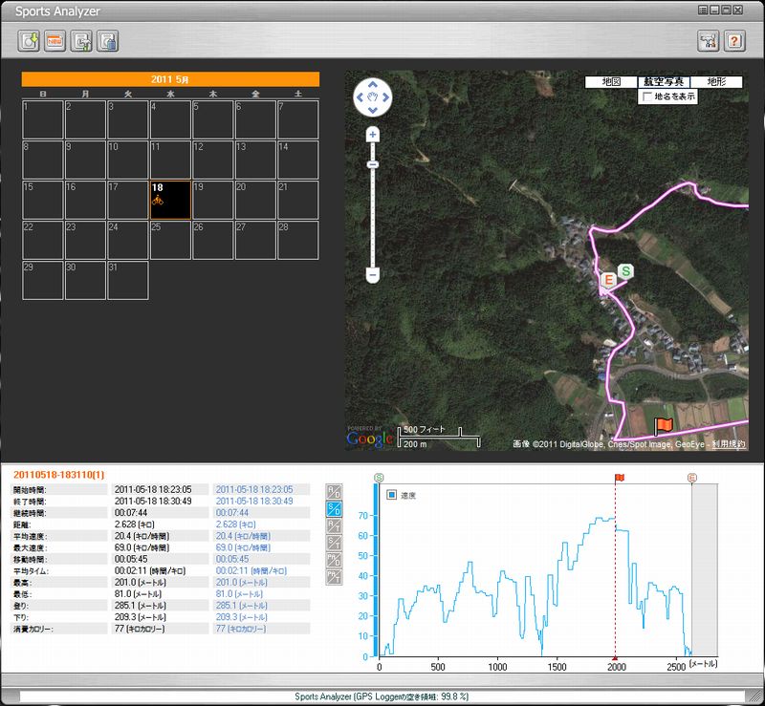Click the cycling activity icon on May 18
Viewport: 765px width, 706px height.
tap(157, 200)
